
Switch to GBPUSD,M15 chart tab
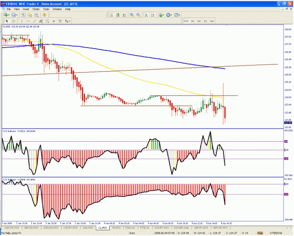[x=31, y=228]
